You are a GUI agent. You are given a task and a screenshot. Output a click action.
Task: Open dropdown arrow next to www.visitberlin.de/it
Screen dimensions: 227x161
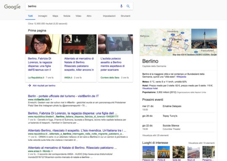pos(51,100)
